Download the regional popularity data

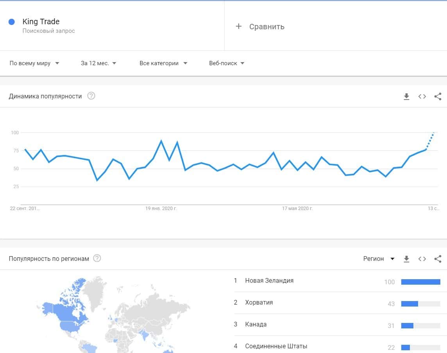pyautogui.click(x=406, y=259)
